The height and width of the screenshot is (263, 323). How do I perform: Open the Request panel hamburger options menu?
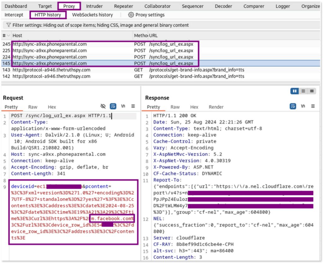[133, 106]
